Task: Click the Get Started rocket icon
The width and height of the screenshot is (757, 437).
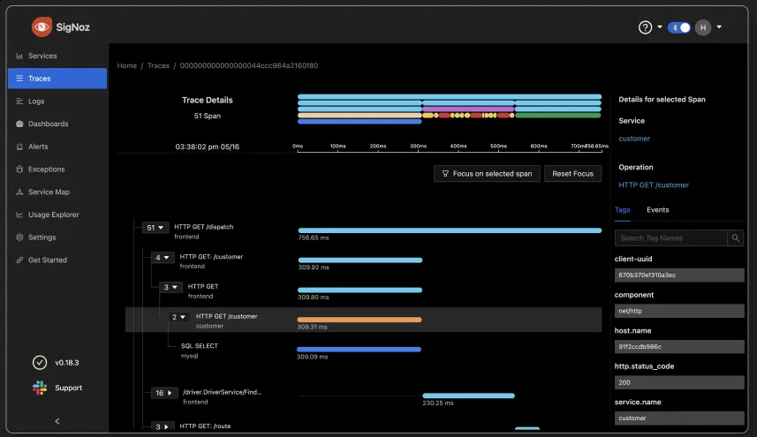Action: pyautogui.click(x=19, y=260)
